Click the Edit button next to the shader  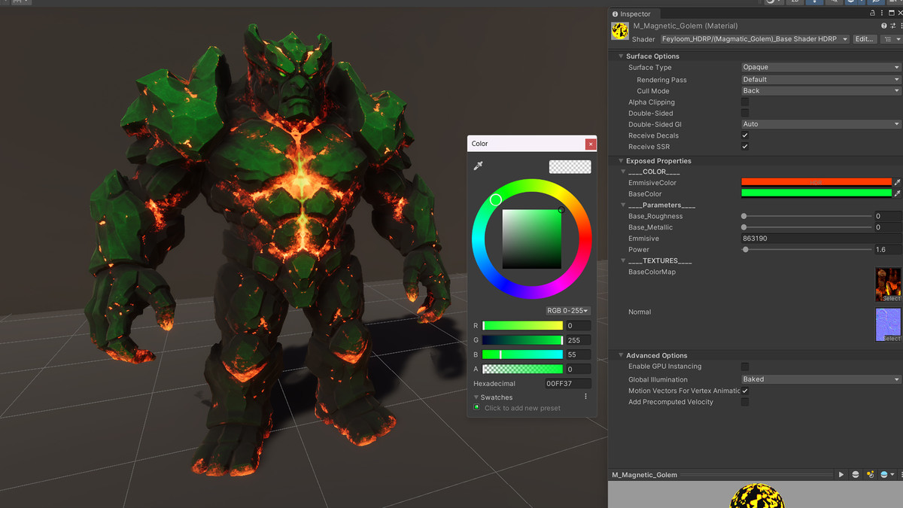point(863,38)
